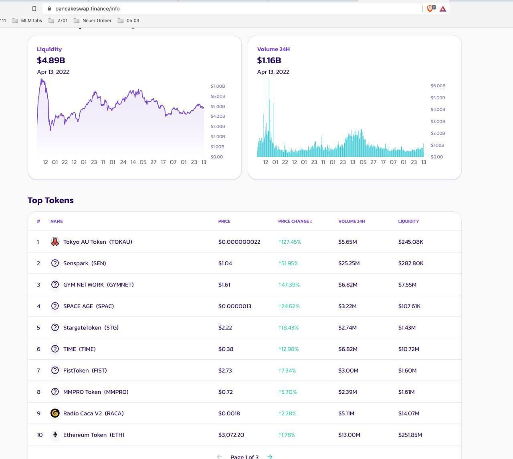Click the placeholder icon next to GYM NETWORK

point(55,285)
